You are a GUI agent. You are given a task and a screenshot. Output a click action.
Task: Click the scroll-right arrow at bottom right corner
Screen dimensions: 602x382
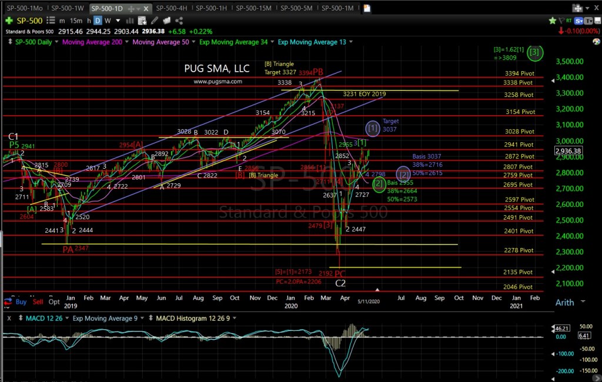[596, 379]
